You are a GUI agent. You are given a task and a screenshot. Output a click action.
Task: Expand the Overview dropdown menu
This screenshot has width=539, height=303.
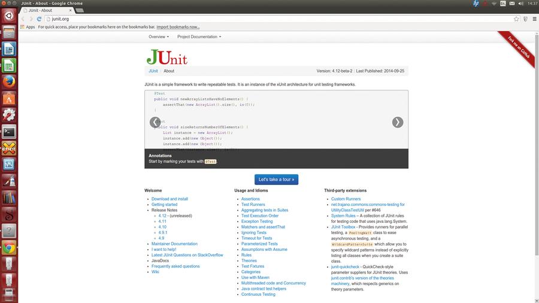coord(159,37)
